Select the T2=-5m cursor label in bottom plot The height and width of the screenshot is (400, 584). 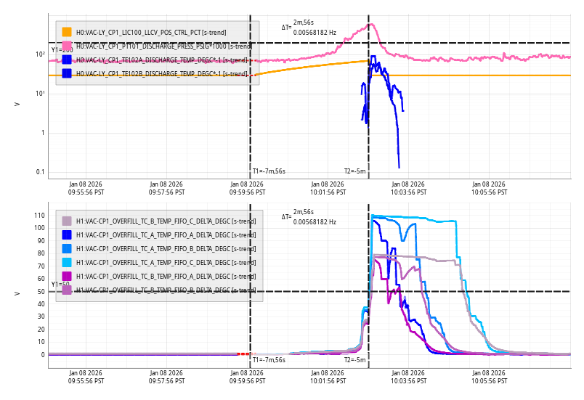(355, 359)
